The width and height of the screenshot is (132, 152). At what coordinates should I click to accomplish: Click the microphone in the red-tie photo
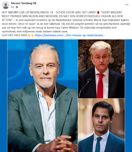click(x=89, y=80)
